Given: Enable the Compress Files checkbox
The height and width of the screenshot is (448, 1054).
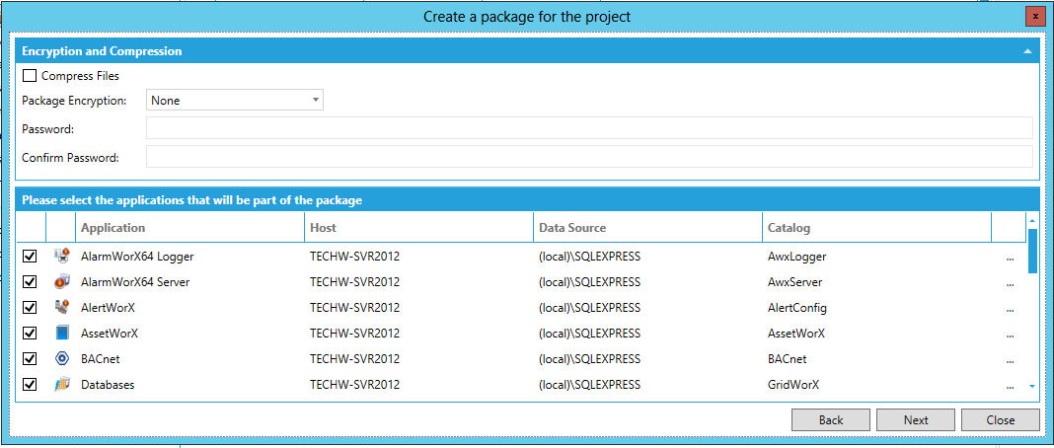Looking at the screenshot, I should click(30, 76).
